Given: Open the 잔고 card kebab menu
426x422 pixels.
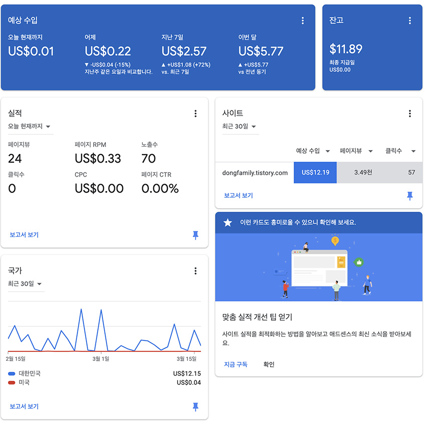Looking at the screenshot, I should pyautogui.click(x=410, y=21).
